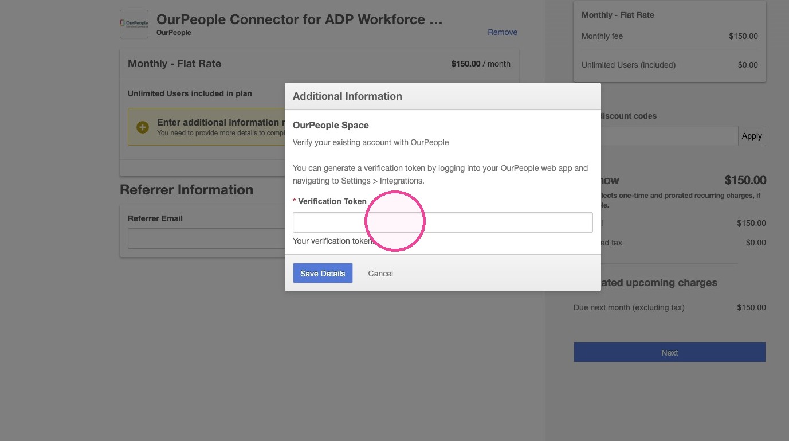Click the 'Monthly - Flat Rate' summary panel heading

pyautogui.click(x=618, y=15)
